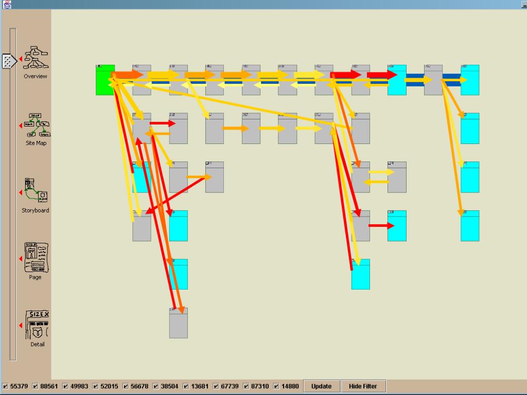Image resolution: width=527 pixels, height=395 pixels.
Task: Toggle the 52015 filter checkbox
Action: coord(95,386)
